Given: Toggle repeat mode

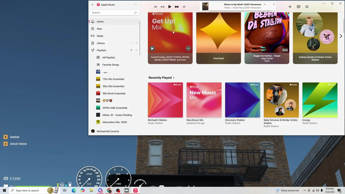Looking at the screenshot, I should pyautogui.click(x=184, y=7).
